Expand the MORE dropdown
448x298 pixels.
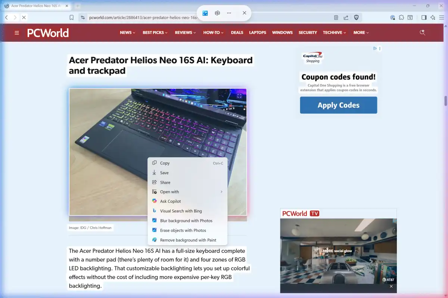tap(361, 32)
